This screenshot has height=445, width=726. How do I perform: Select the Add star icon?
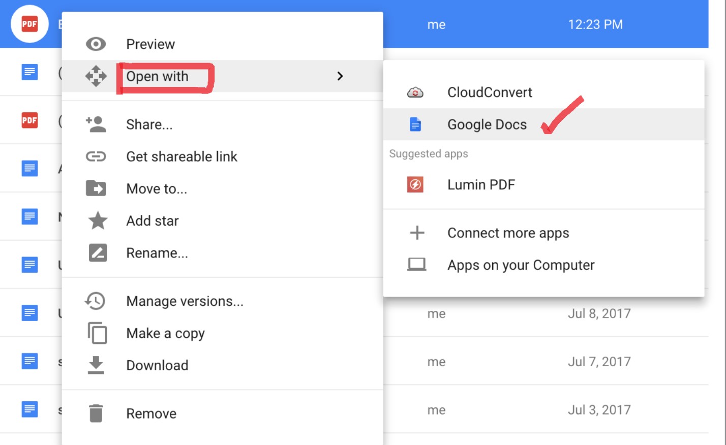pyautogui.click(x=97, y=221)
